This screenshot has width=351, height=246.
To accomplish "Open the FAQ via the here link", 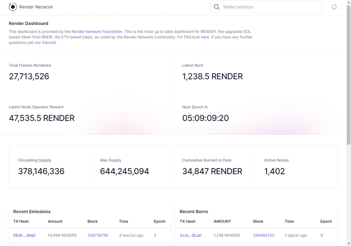I will [205, 37].
